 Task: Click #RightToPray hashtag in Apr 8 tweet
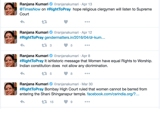pyautogui.click(x=32, y=61)
